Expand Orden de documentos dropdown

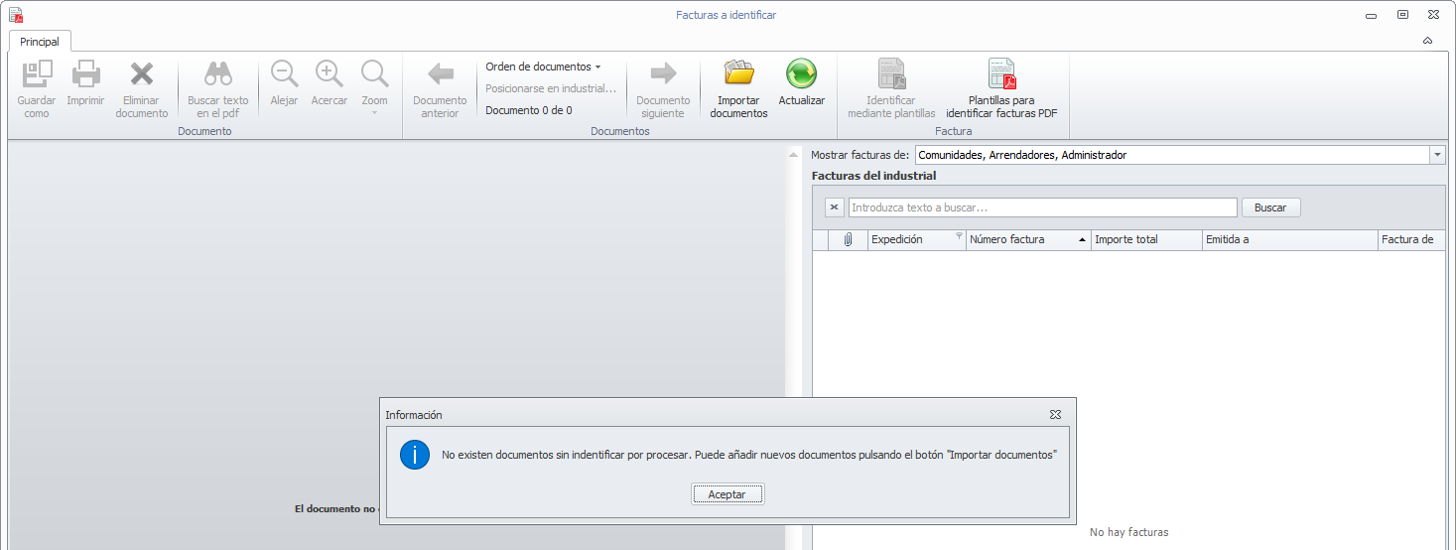pyautogui.click(x=543, y=67)
